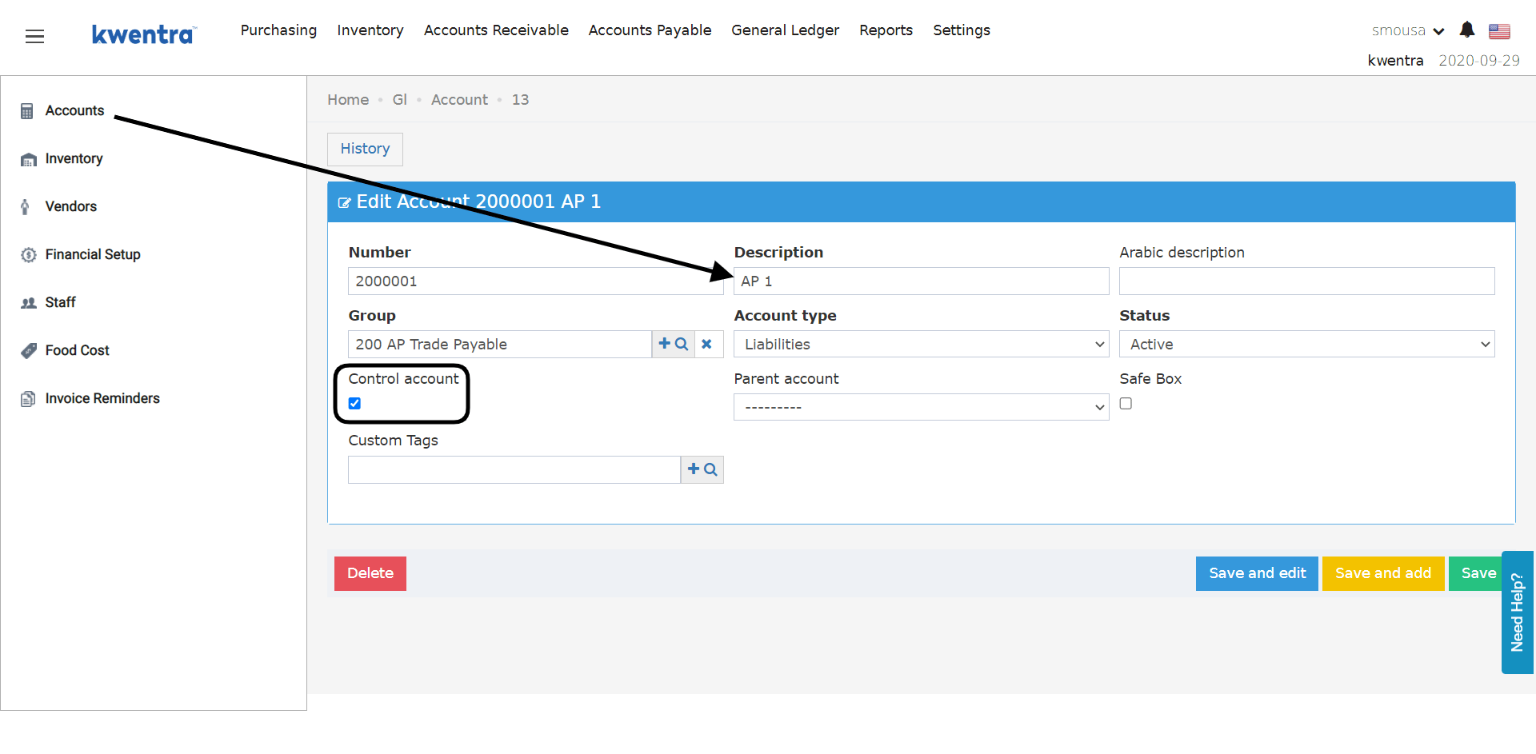Click the Custom Tags add/search icon
1536x754 pixels.
pyautogui.click(x=702, y=469)
